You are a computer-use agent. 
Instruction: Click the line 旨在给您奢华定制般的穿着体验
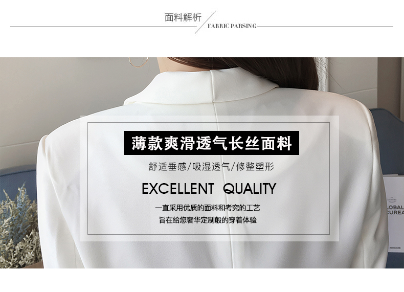(x=208, y=220)
